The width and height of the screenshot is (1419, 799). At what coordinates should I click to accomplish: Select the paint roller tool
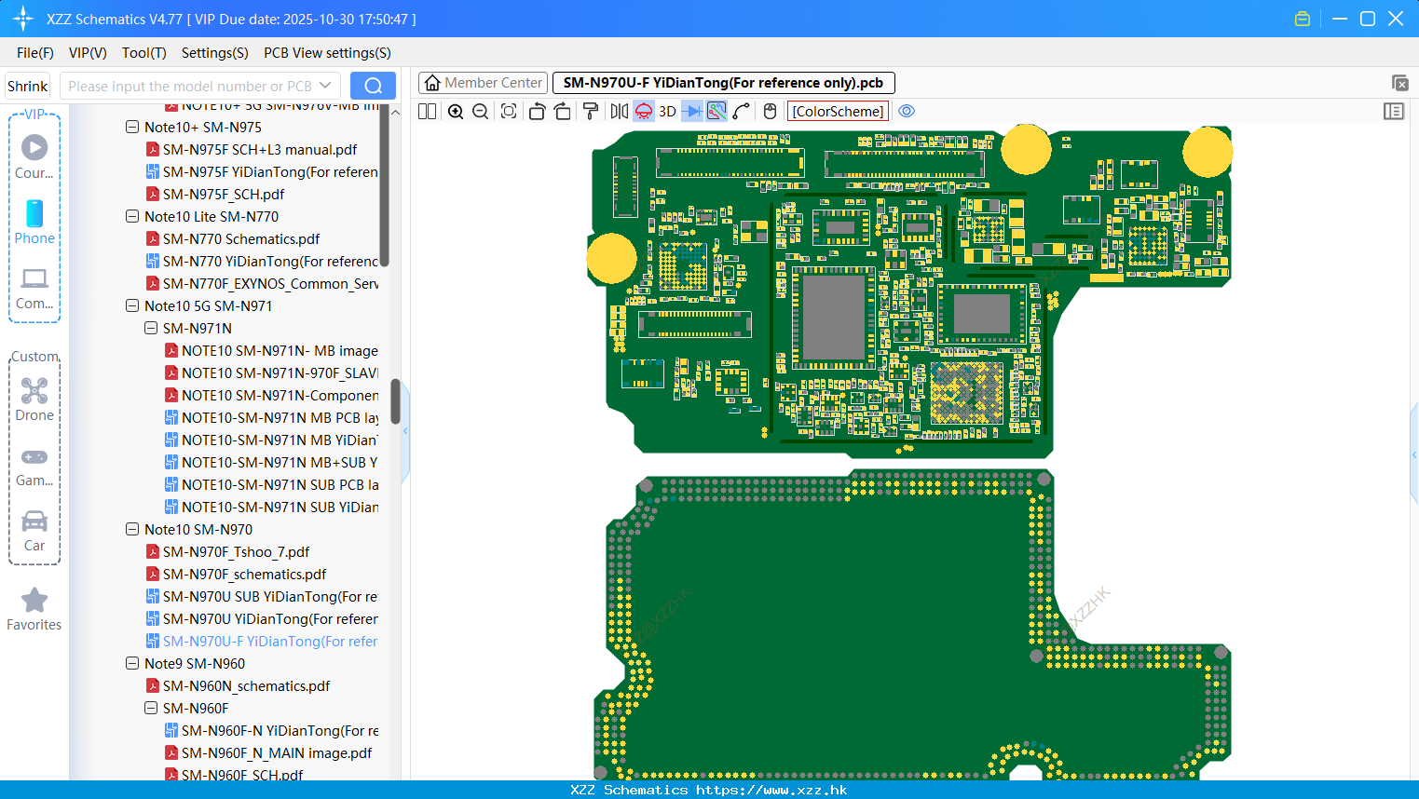(x=591, y=112)
